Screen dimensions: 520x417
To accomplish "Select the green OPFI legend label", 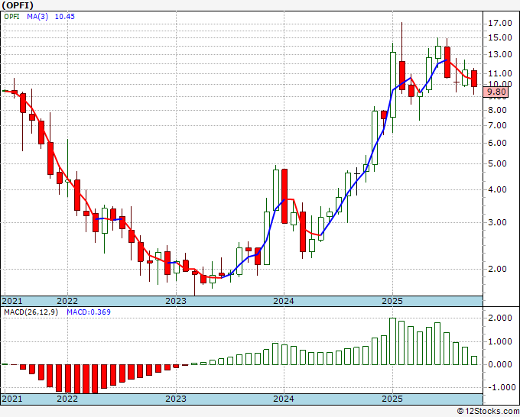I will pyautogui.click(x=12, y=17).
